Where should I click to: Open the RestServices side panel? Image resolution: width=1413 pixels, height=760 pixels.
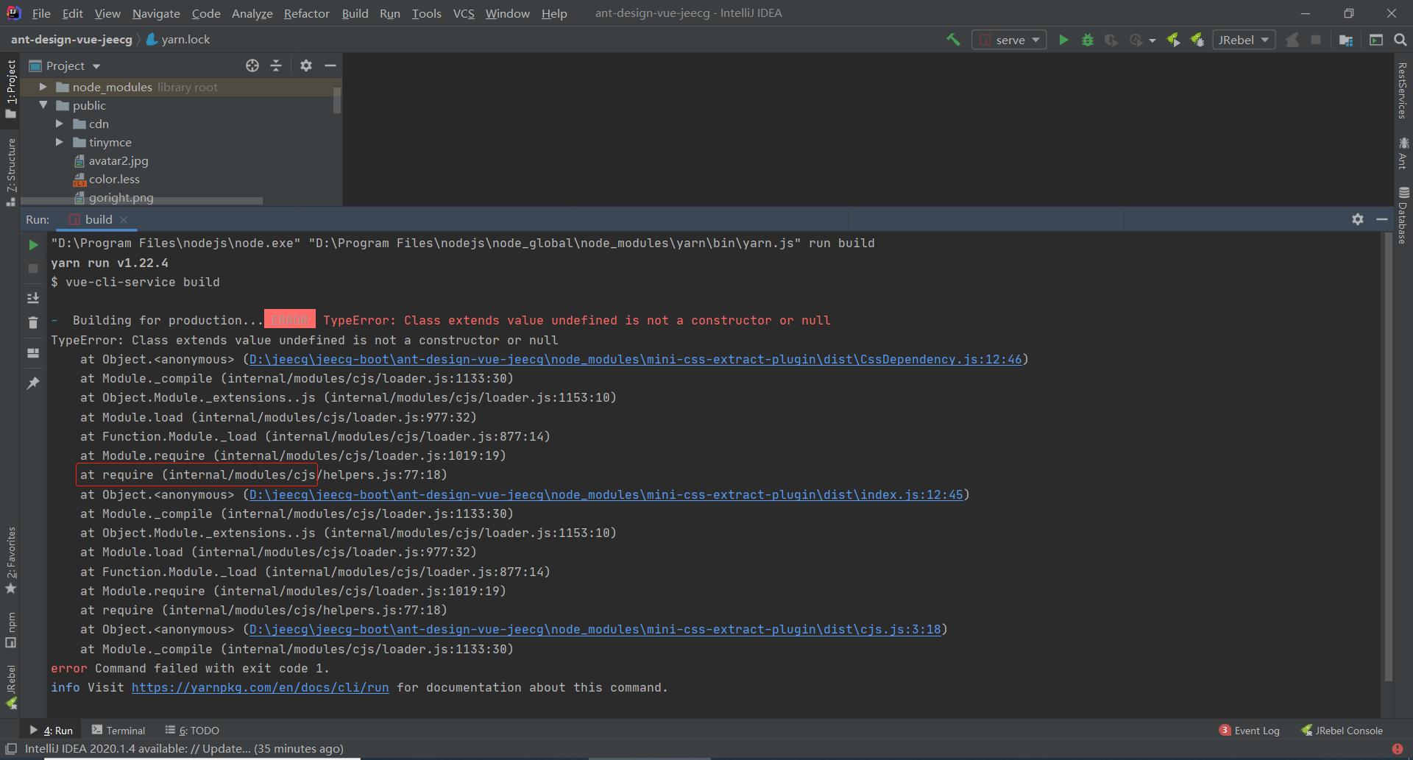pos(1403,90)
